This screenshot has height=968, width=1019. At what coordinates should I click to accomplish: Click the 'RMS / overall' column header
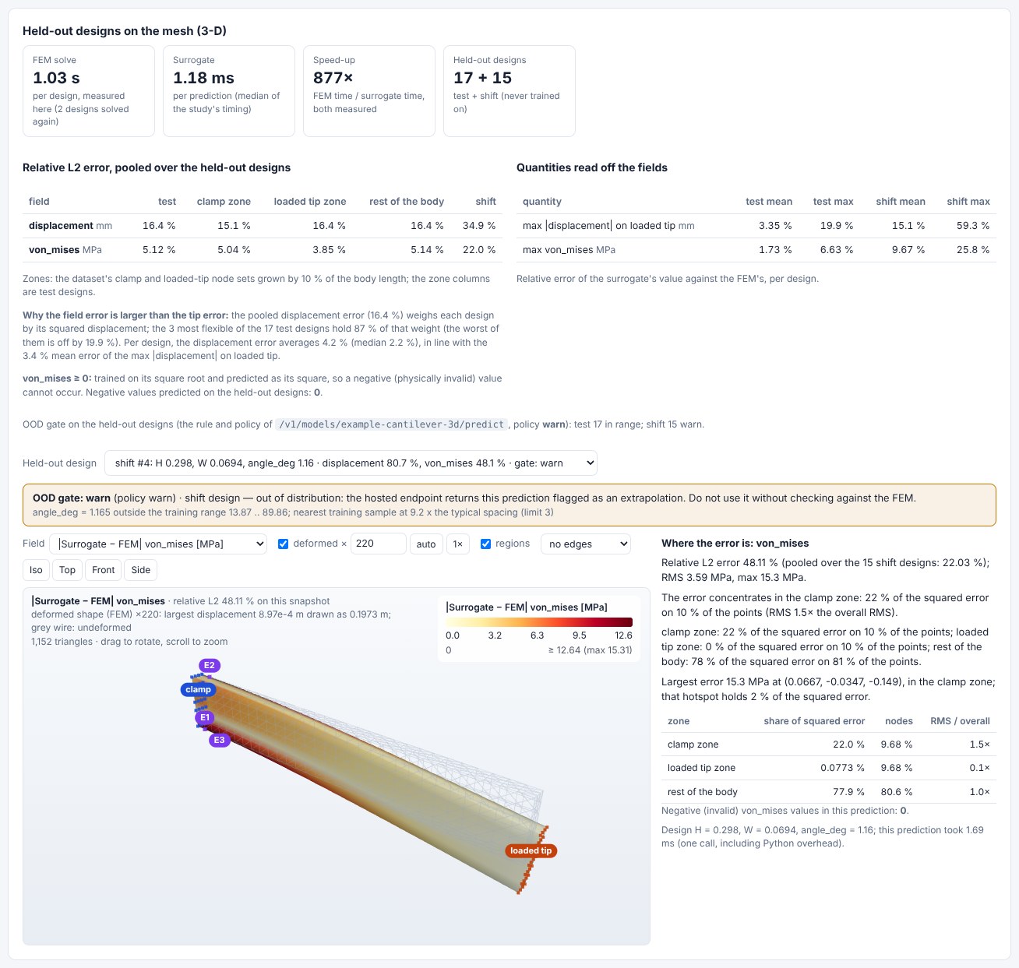tap(960, 721)
